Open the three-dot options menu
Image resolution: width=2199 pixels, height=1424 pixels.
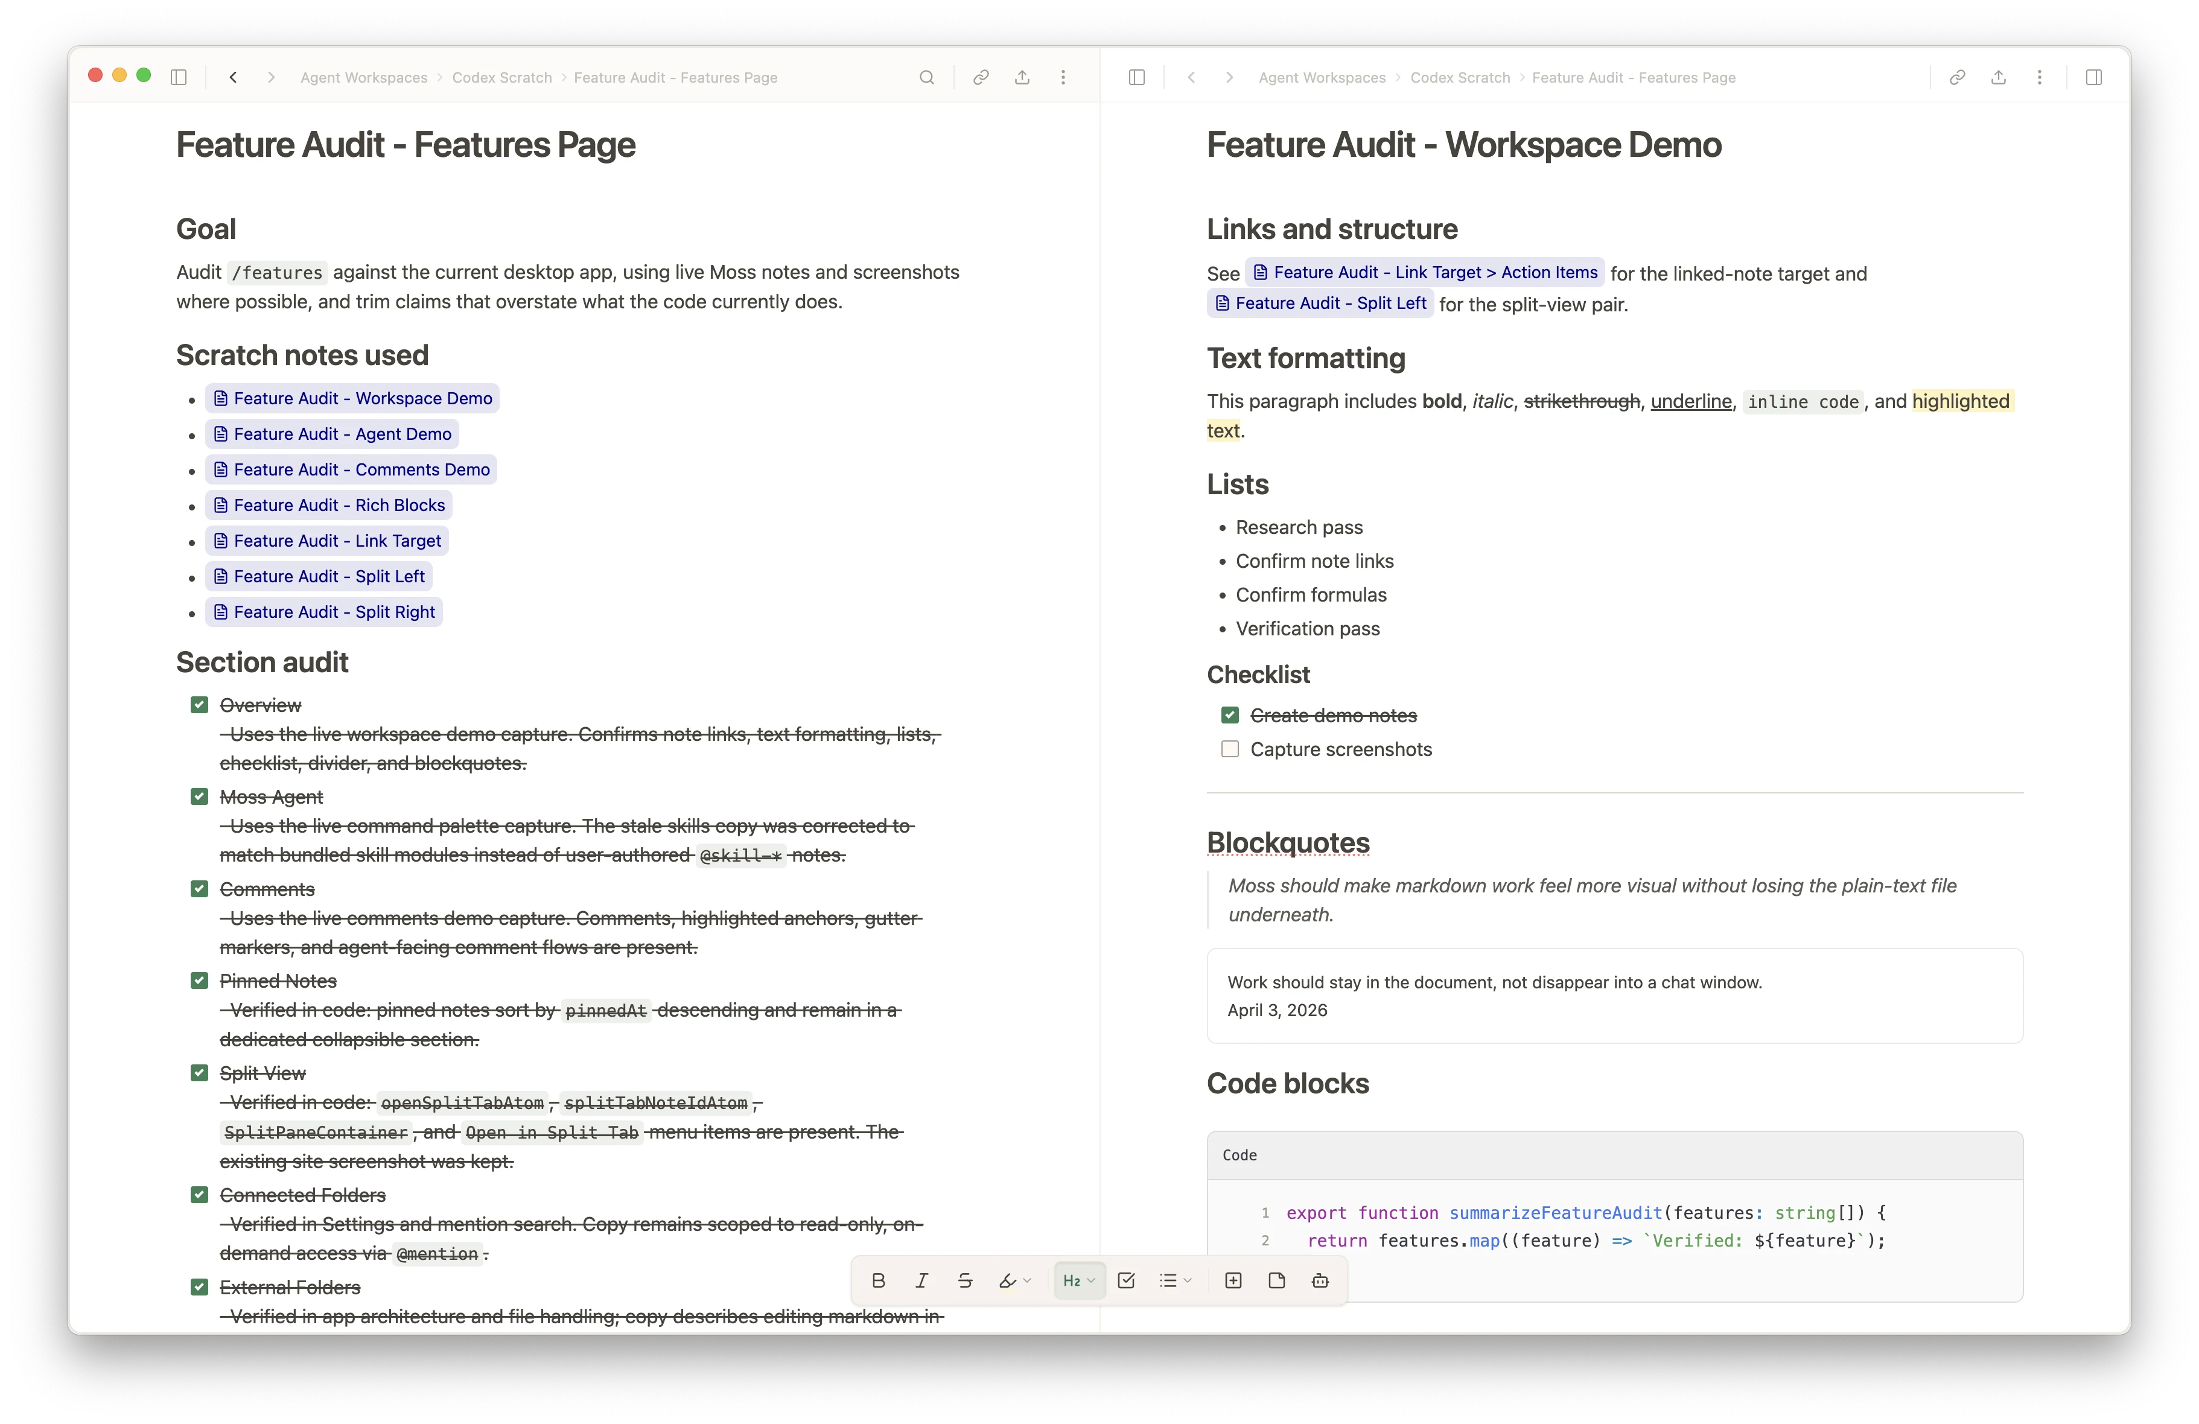tap(1063, 78)
